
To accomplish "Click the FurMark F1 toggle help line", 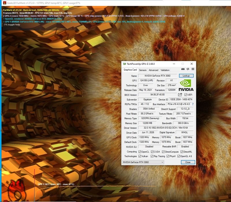I will click(12, 25).
